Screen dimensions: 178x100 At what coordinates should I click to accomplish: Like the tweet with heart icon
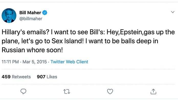coord(110,92)
